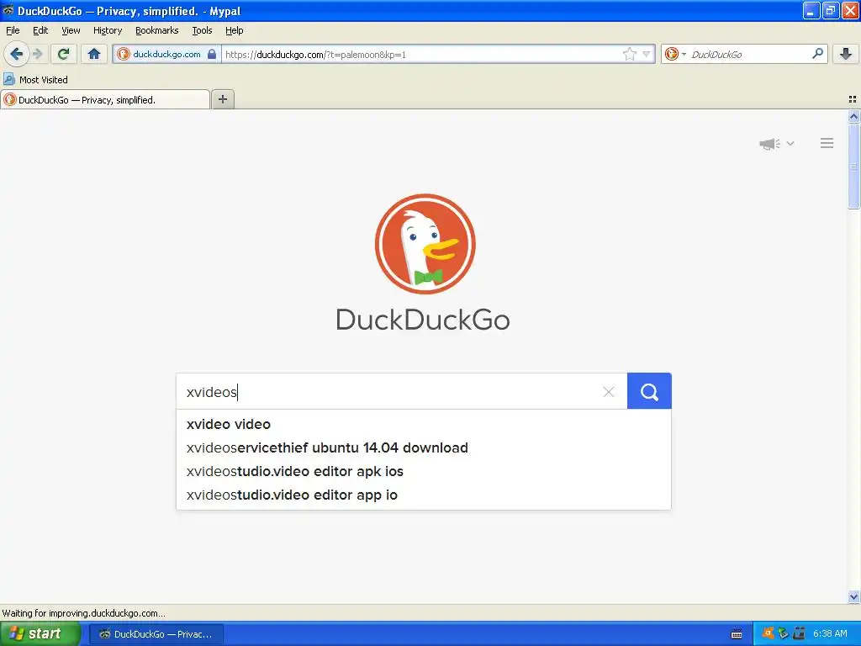Clear the search box with the X
Image resolution: width=861 pixels, height=646 pixels.
coord(609,392)
